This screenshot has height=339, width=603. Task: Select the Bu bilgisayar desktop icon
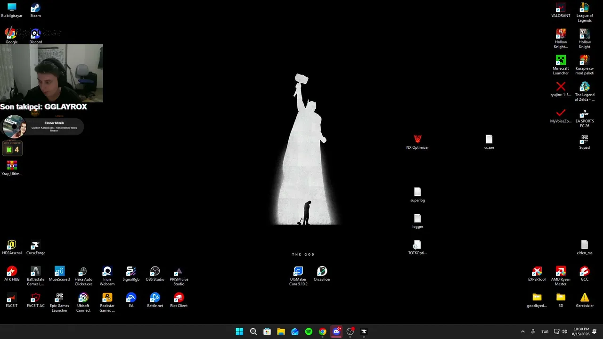12,10
